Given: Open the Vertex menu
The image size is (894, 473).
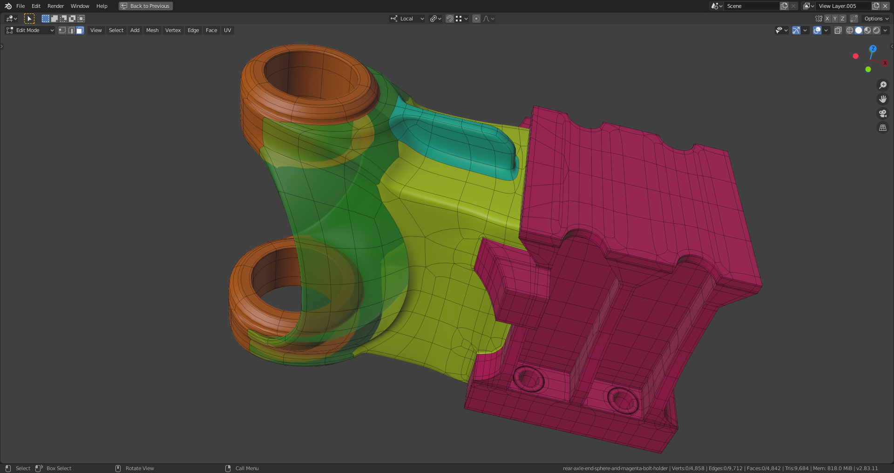Looking at the screenshot, I should 173,30.
